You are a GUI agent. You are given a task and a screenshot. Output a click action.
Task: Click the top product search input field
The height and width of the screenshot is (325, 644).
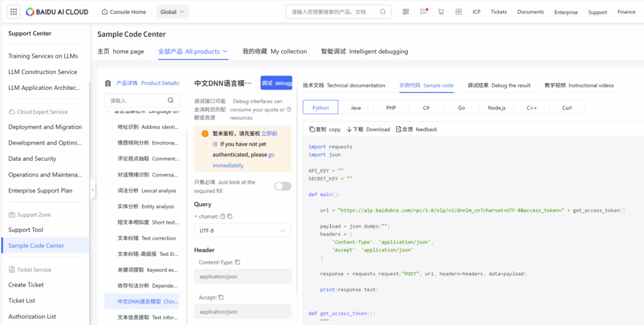[333, 12]
